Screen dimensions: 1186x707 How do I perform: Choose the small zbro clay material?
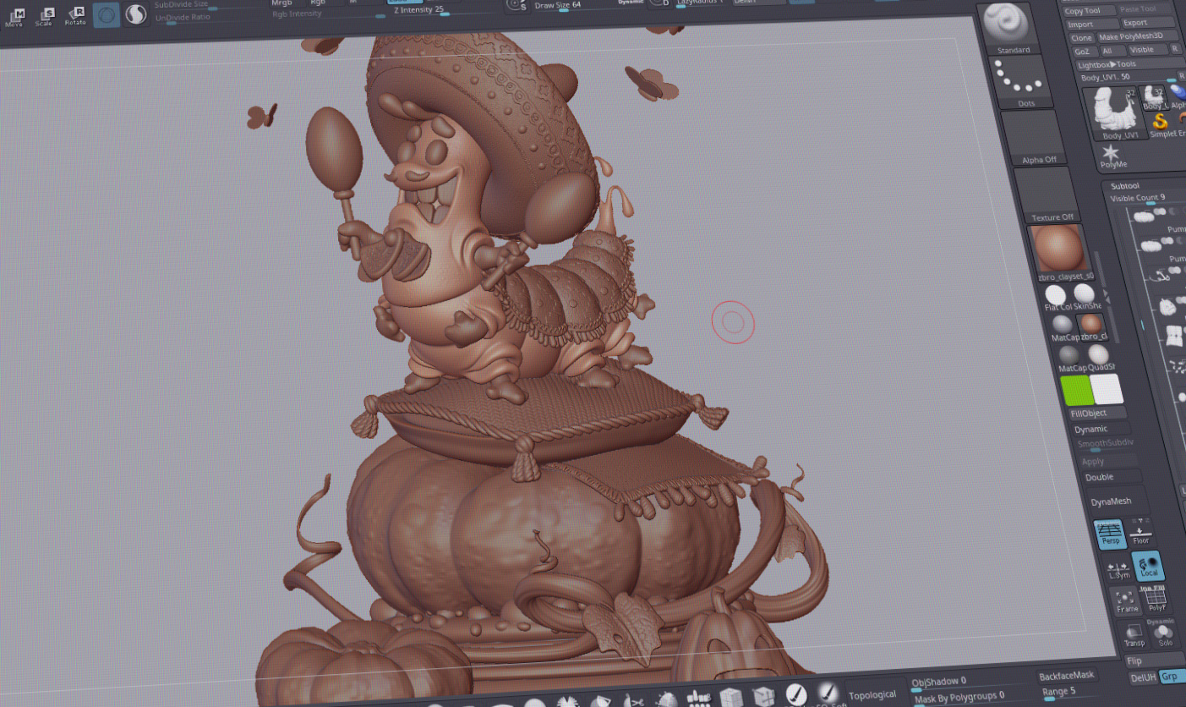point(1092,326)
